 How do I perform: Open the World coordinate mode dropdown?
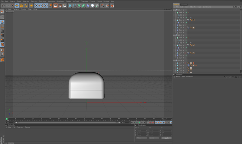point(141,138)
